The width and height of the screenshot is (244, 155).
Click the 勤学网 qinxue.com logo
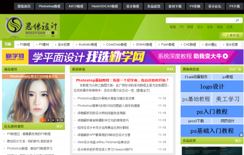tap(15, 57)
